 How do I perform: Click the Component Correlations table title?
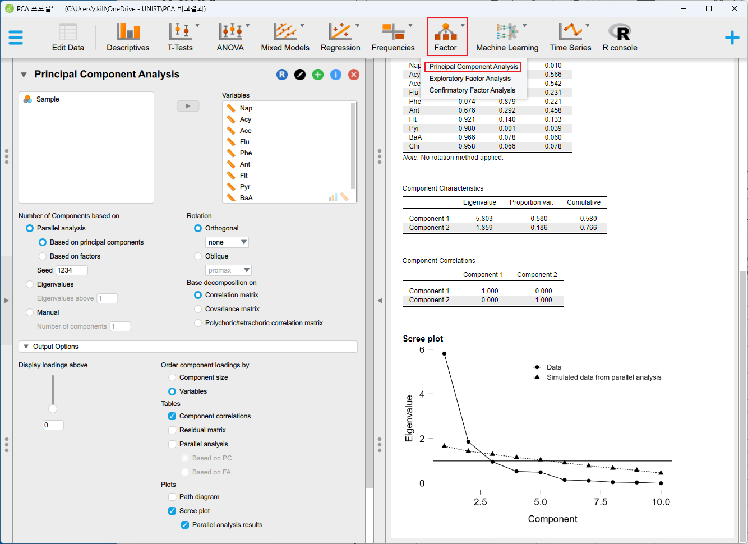[438, 261]
